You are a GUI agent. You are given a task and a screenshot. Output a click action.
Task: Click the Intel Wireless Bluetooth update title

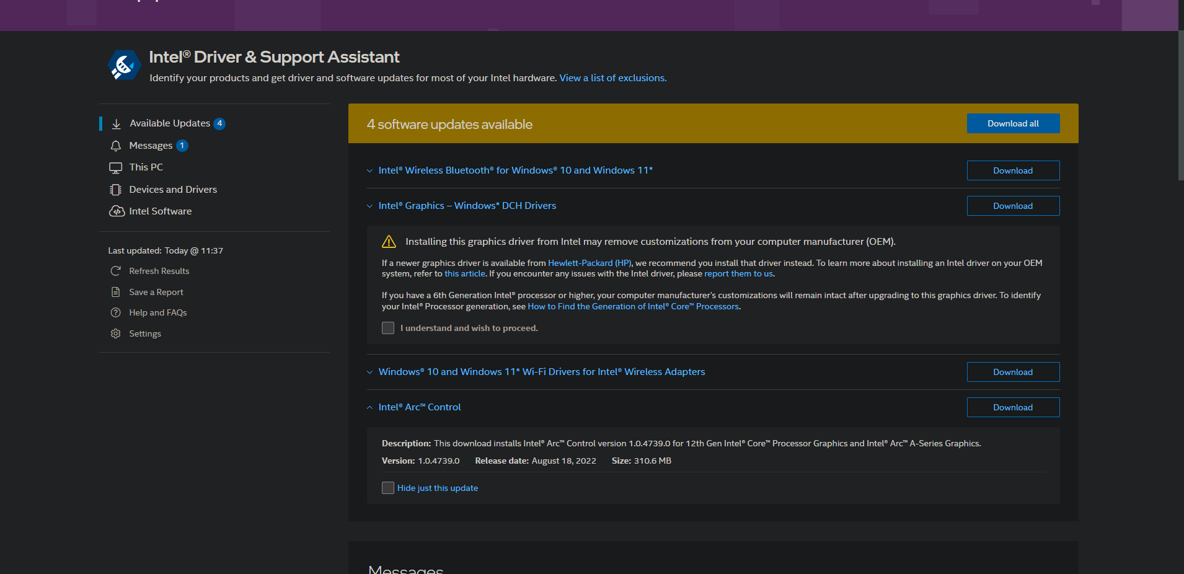516,170
